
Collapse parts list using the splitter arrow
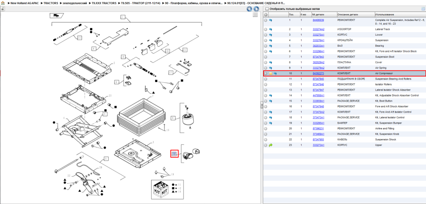click(x=262, y=104)
